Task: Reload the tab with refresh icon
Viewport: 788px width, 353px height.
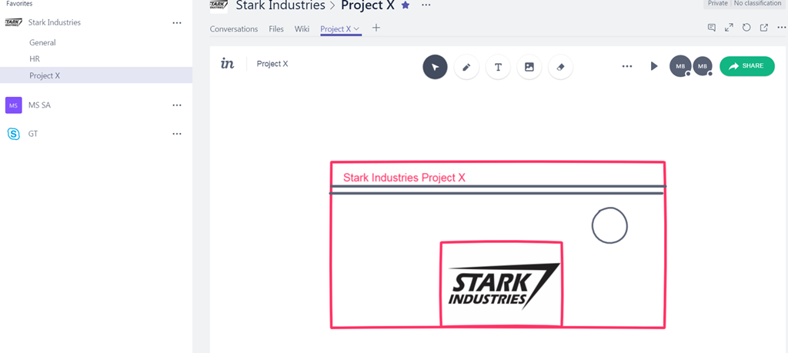Action: tap(746, 28)
